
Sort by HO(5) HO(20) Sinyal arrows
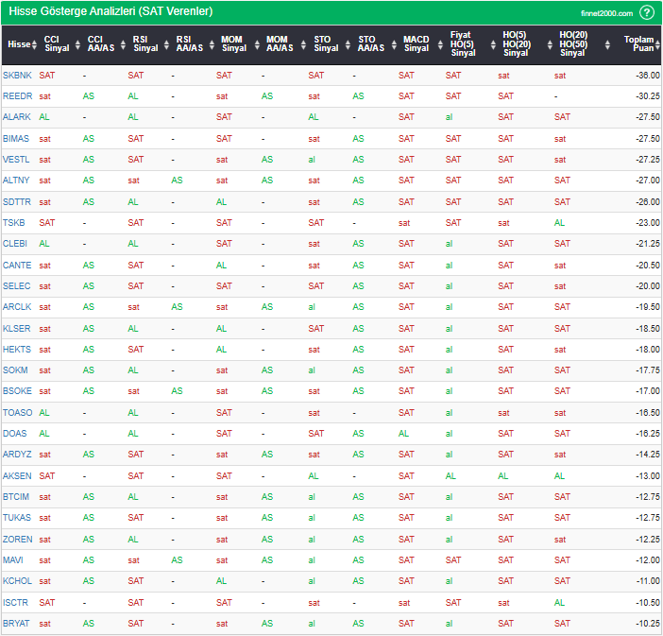click(550, 44)
